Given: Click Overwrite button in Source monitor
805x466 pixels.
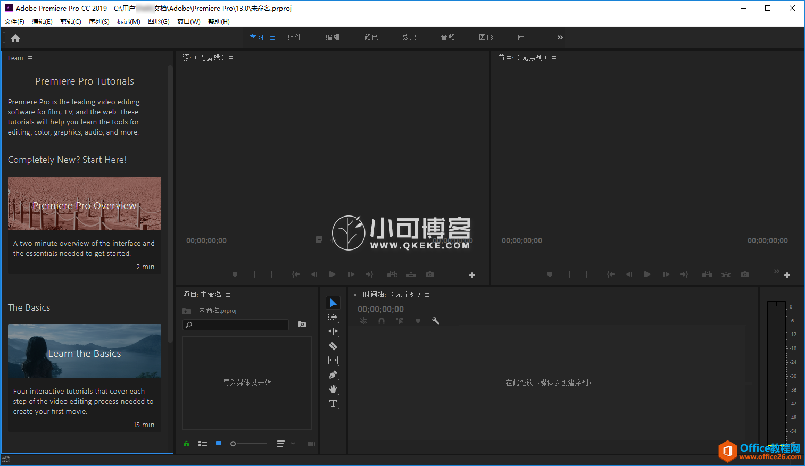Looking at the screenshot, I should 411,274.
